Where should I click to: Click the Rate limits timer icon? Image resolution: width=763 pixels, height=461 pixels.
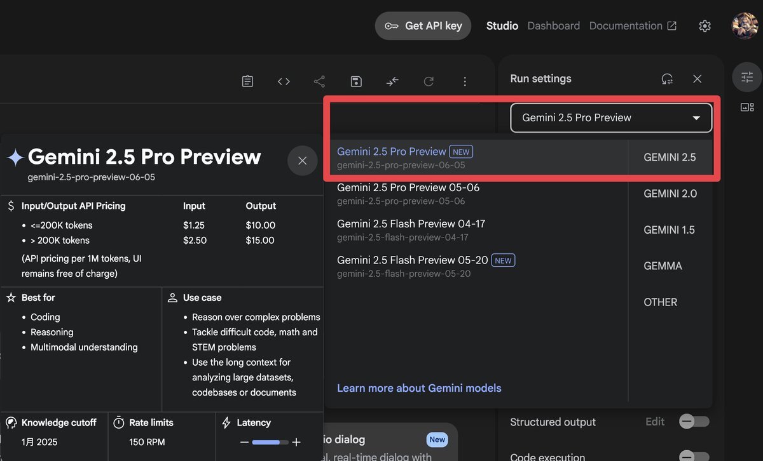[119, 422]
